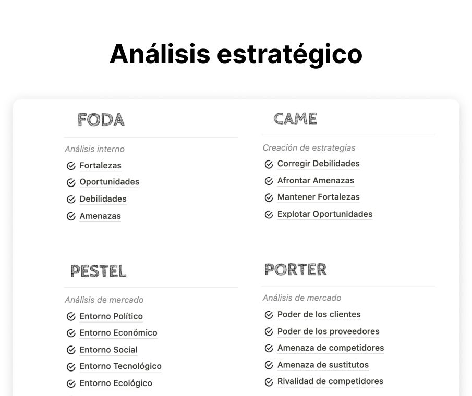Click the PORTER section heading
472x396 pixels.
(295, 269)
